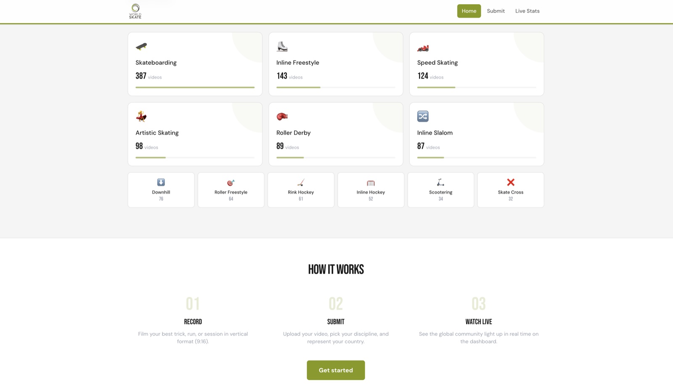Click the step number 02
The height and width of the screenshot is (389, 673).
tap(336, 304)
